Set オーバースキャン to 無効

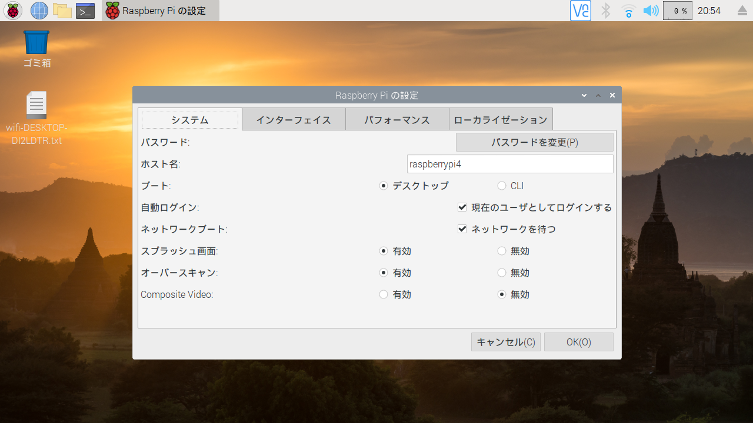pyautogui.click(x=514, y=273)
